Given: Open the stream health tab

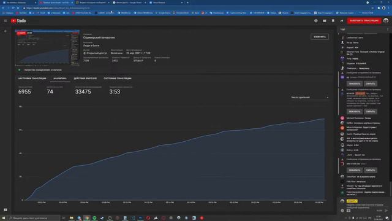Looking at the screenshot, I should [x=117, y=79].
